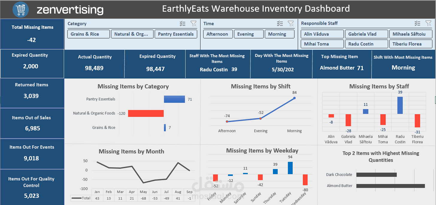Toggle multi-select in Time slicer

click(280, 24)
